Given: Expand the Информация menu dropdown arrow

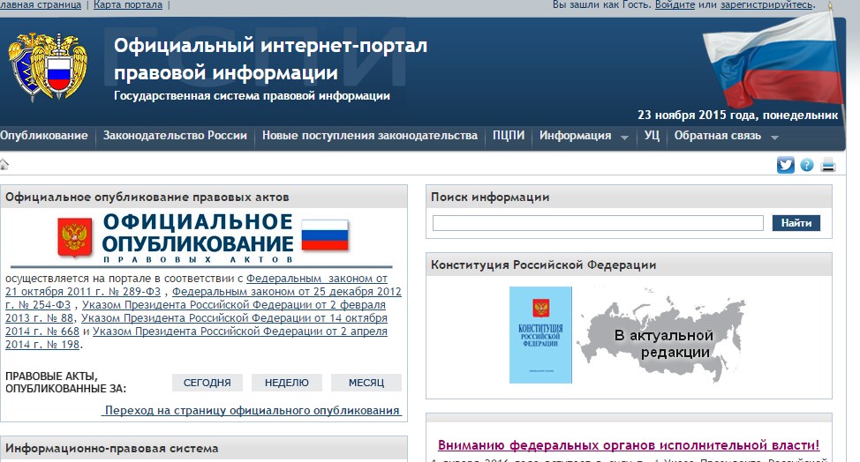Looking at the screenshot, I should [624, 138].
